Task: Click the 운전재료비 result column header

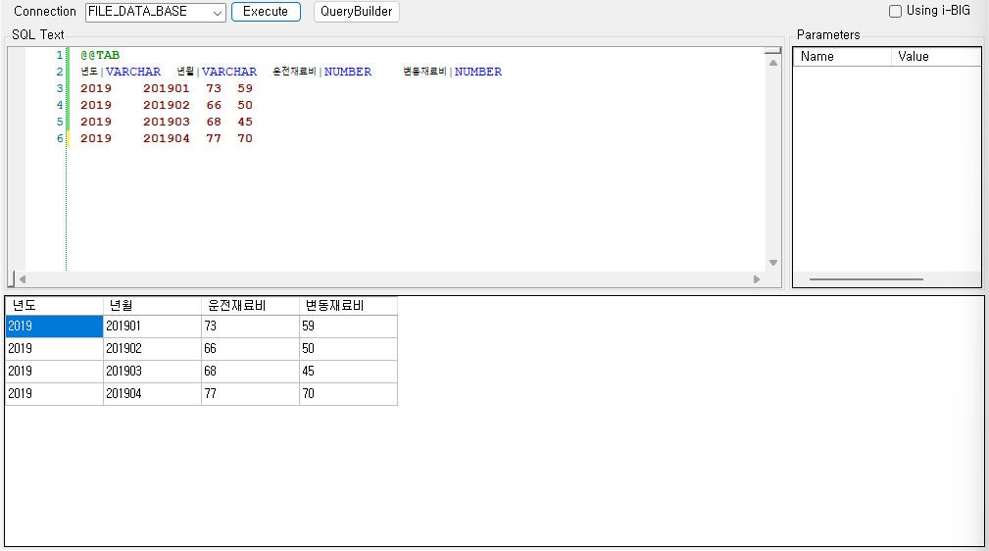Action: 250,306
